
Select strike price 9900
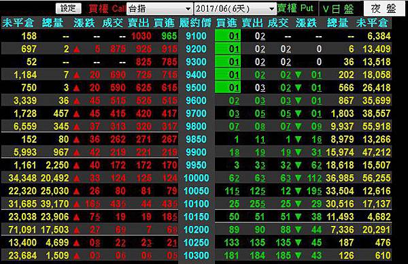197,152
